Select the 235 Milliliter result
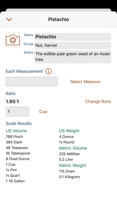 (70, 154)
